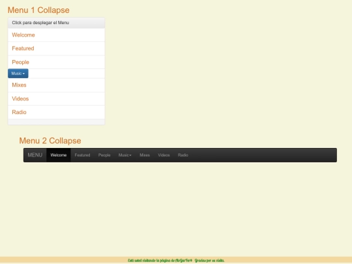Open Welcome link in Menu 1
Viewport: 352px width, 264px height.
(x=23, y=35)
